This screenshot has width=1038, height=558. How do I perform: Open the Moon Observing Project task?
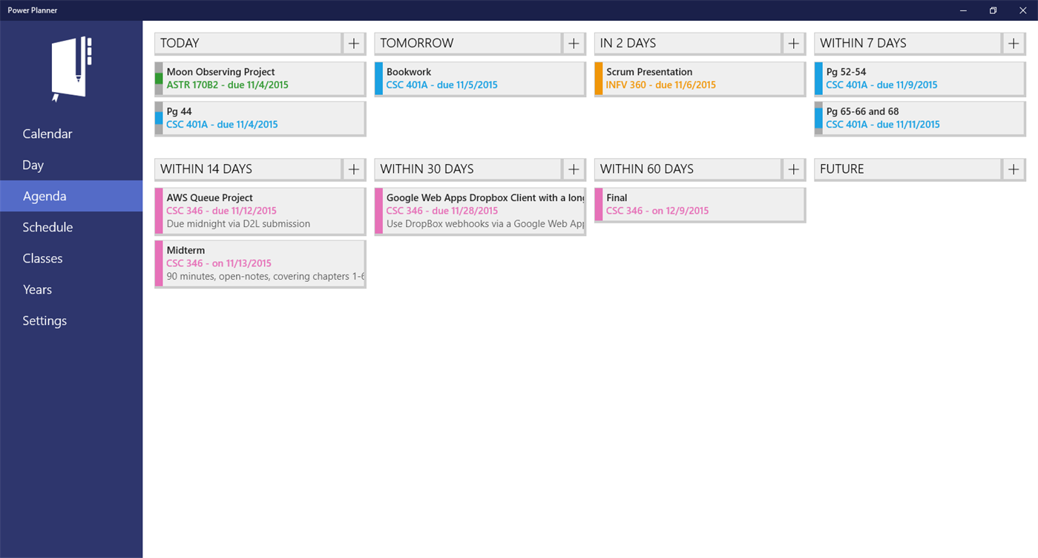tap(260, 78)
